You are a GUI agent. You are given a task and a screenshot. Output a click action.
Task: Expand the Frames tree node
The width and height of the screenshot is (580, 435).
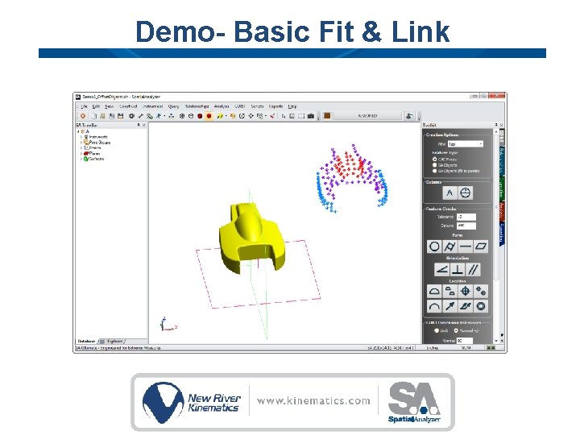(x=81, y=147)
